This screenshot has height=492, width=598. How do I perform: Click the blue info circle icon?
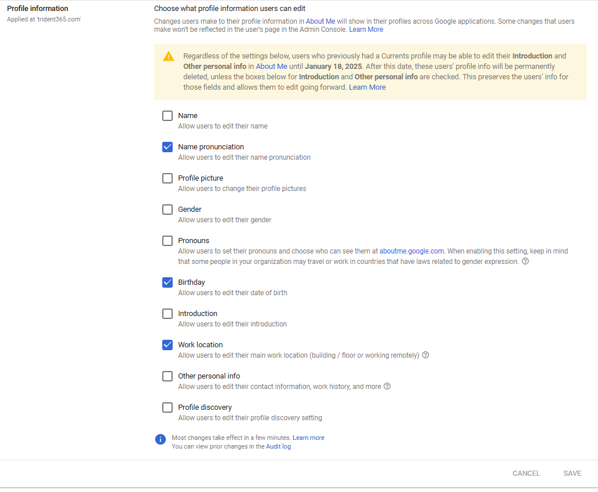pyautogui.click(x=161, y=439)
